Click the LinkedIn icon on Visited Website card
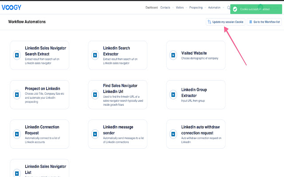The width and height of the screenshot is (284, 177). tap(173, 55)
